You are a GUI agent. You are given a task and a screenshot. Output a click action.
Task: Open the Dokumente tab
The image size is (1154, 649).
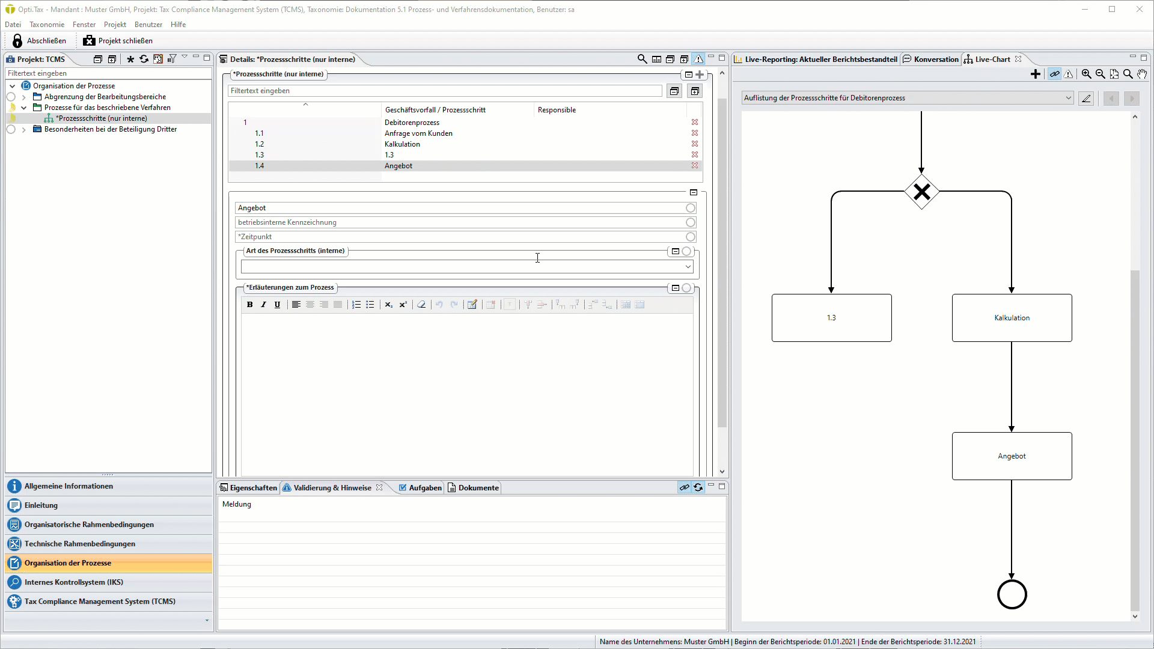(x=473, y=487)
